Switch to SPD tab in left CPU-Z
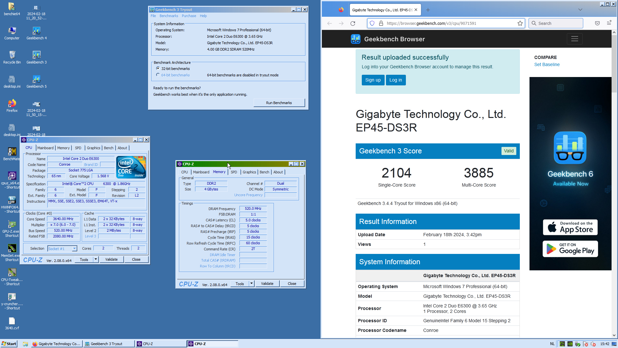The image size is (618, 348). [x=78, y=148]
